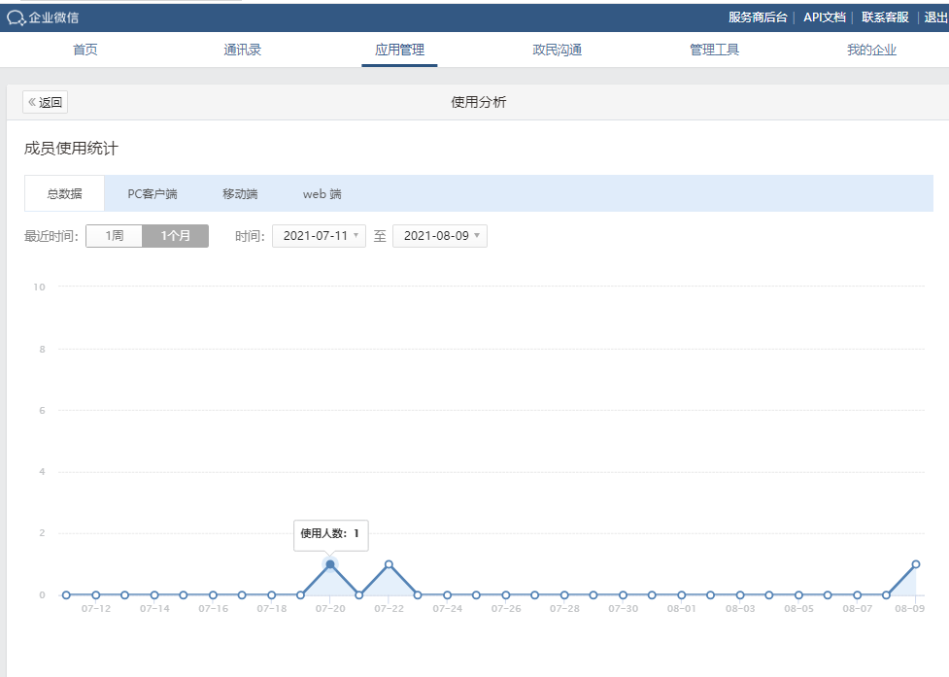Viewport: 949px width, 677px height.
Task: Click the 企业微信 logo icon
Action: point(17,17)
